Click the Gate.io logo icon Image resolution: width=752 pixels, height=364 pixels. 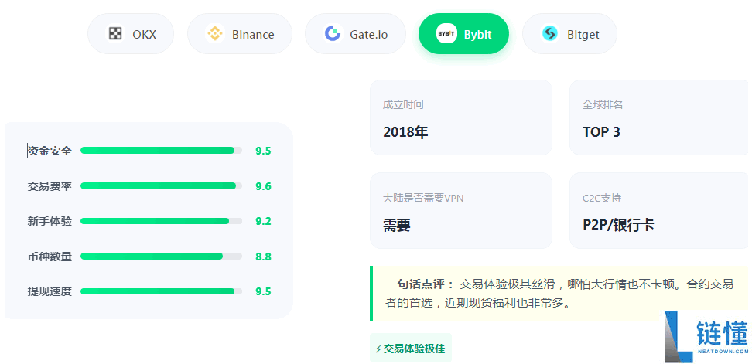coord(333,33)
